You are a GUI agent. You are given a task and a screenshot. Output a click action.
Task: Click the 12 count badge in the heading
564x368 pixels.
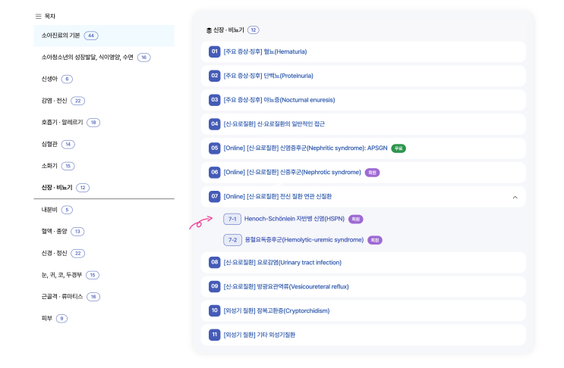254,30
